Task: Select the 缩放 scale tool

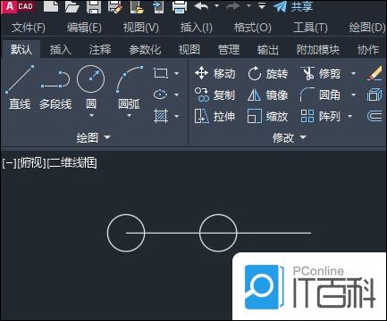Action: 267,116
